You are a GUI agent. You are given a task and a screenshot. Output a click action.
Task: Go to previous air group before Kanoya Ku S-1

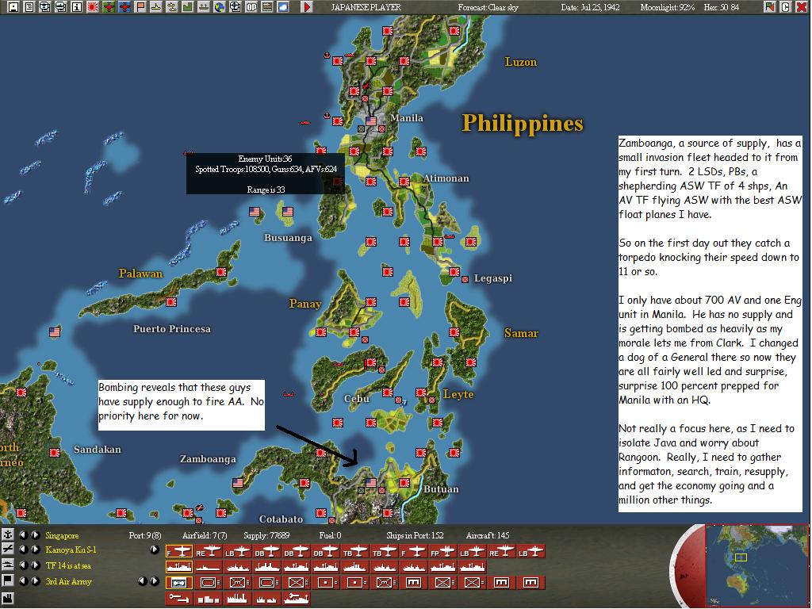[x=23, y=550]
